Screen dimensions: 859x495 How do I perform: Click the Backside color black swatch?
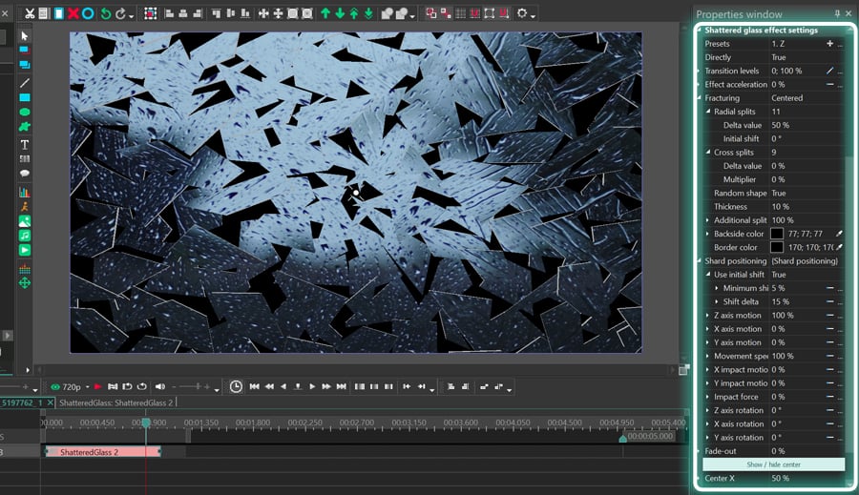point(777,234)
